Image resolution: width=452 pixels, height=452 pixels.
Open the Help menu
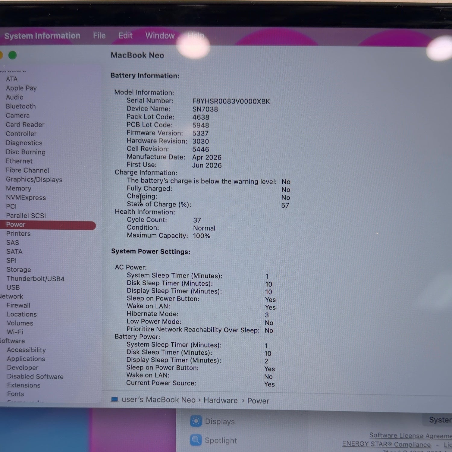[x=196, y=36]
